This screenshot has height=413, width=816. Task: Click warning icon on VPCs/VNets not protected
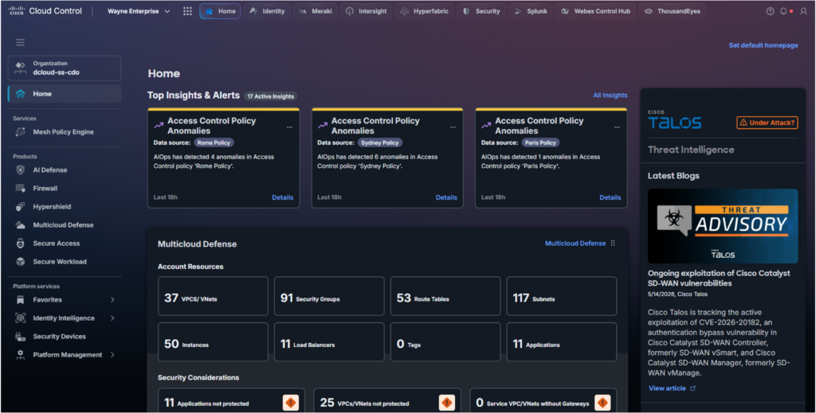pos(446,403)
